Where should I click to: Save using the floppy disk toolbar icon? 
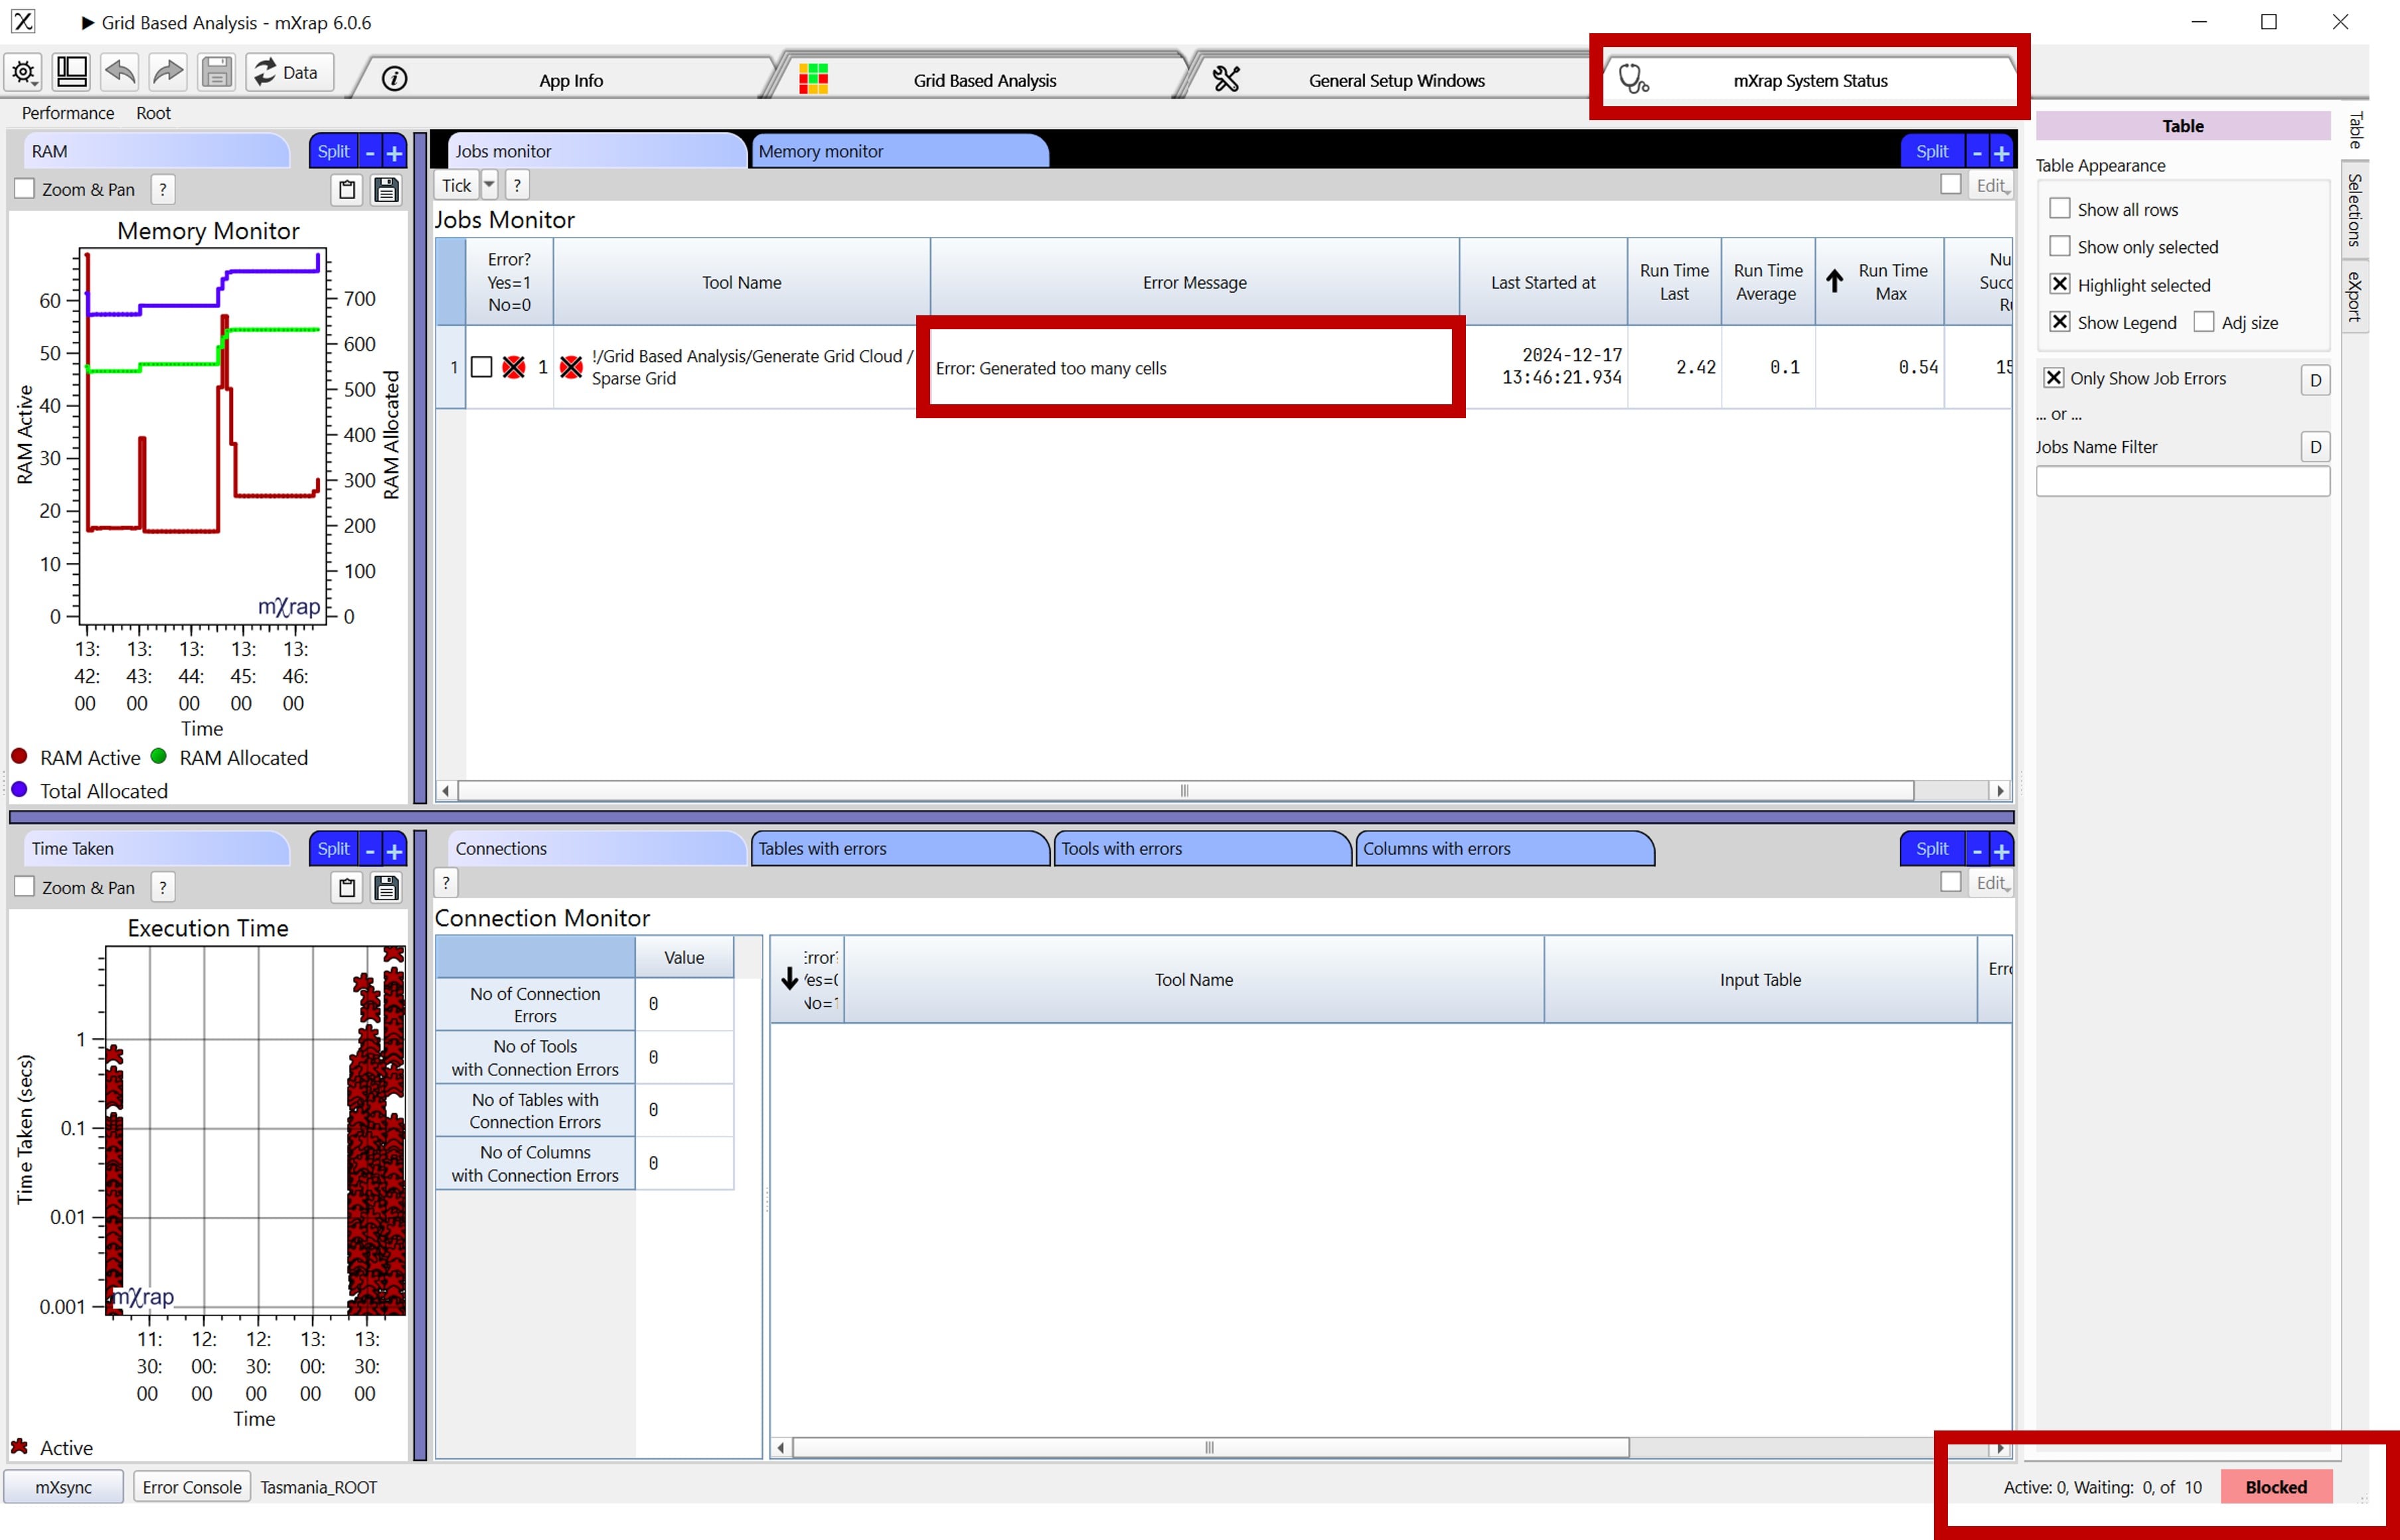pyautogui.click(x=216, y=71)
